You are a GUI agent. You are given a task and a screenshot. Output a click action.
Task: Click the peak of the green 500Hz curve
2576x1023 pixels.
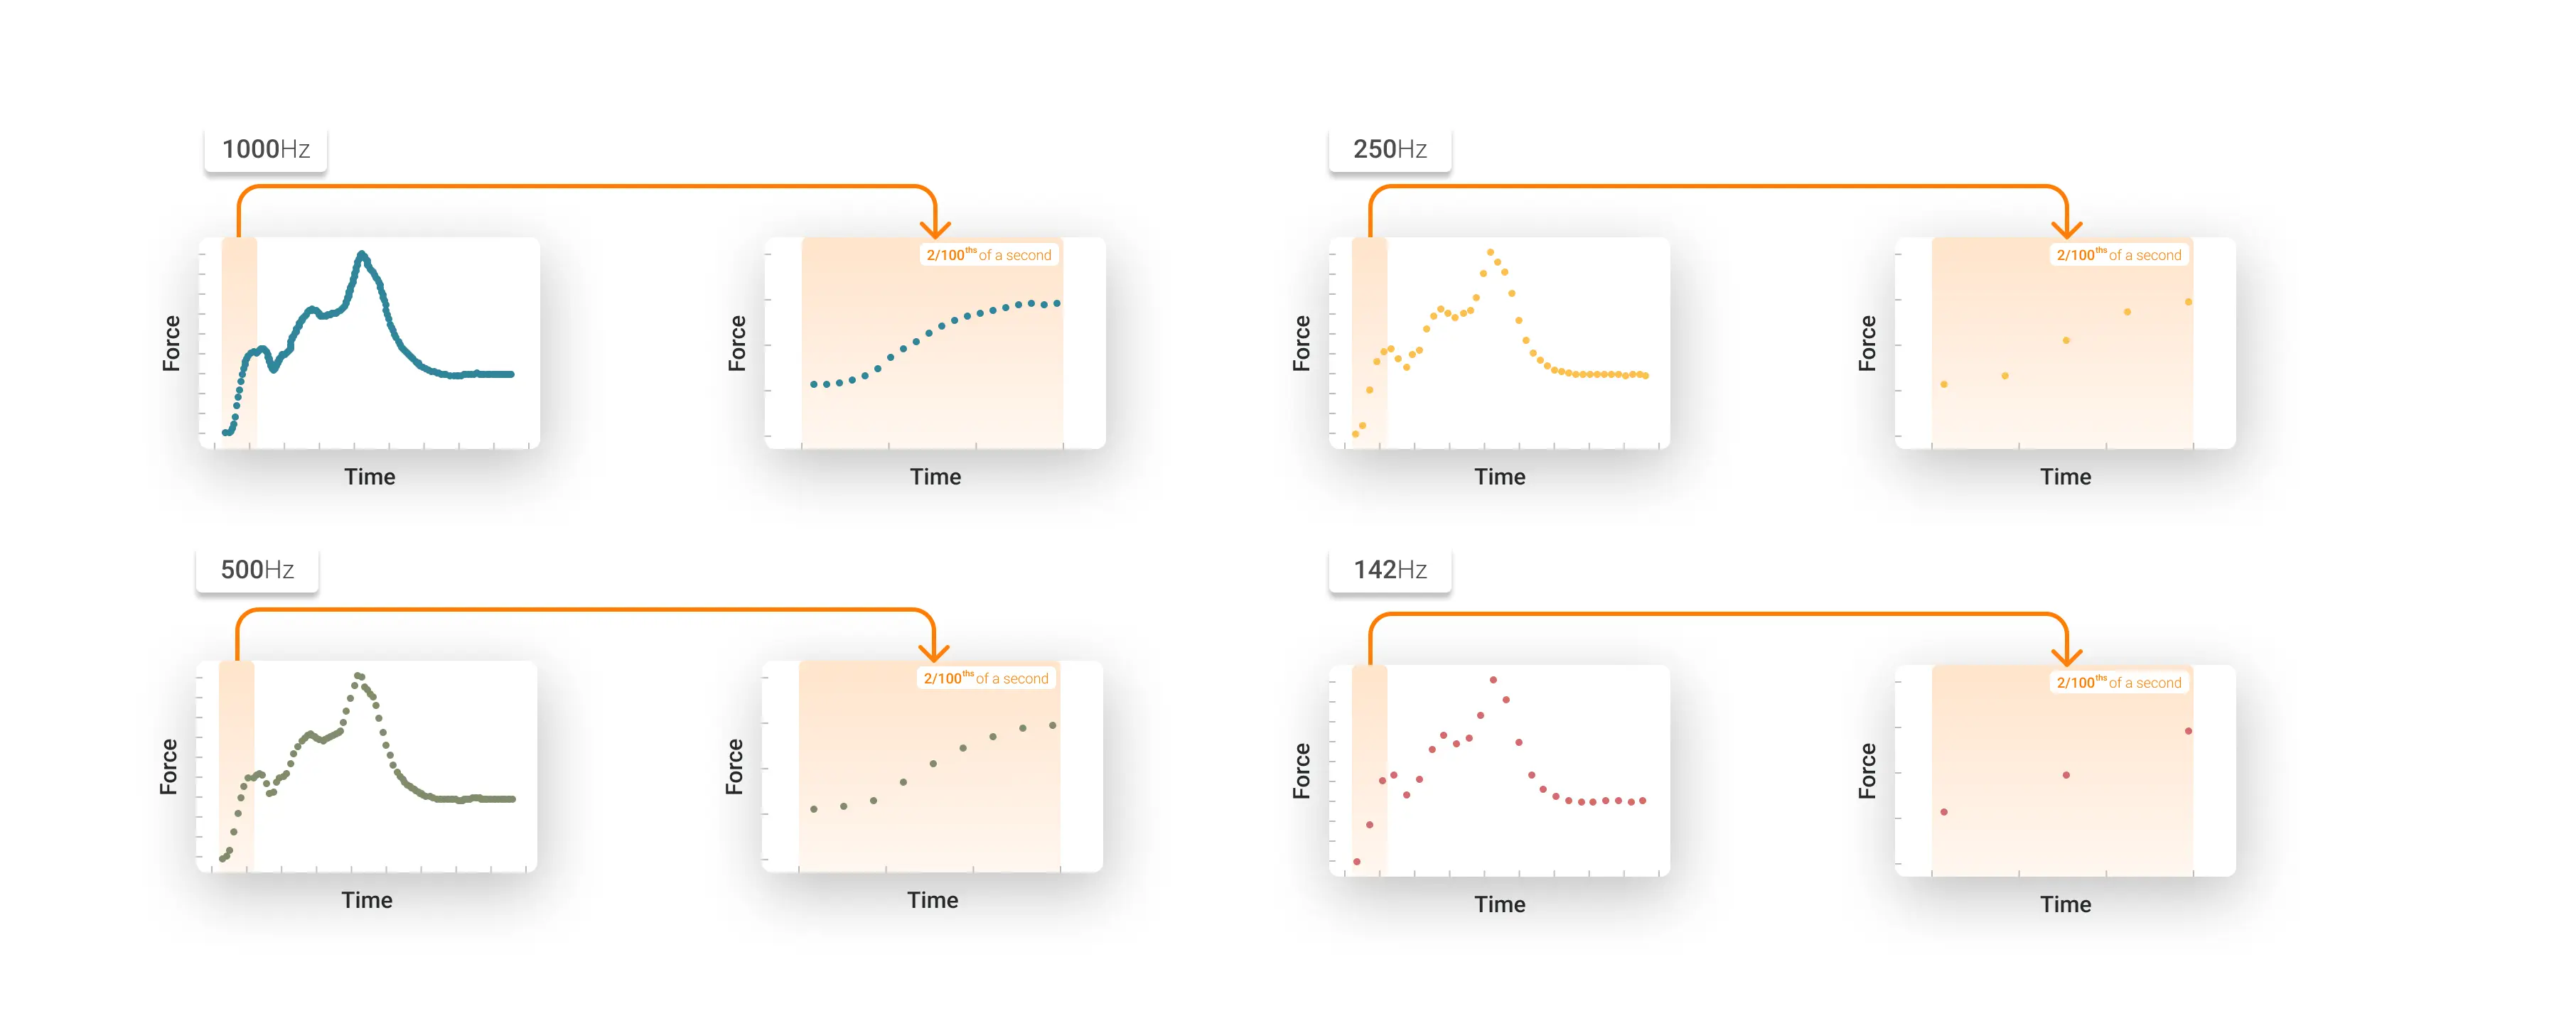point(358,676)
